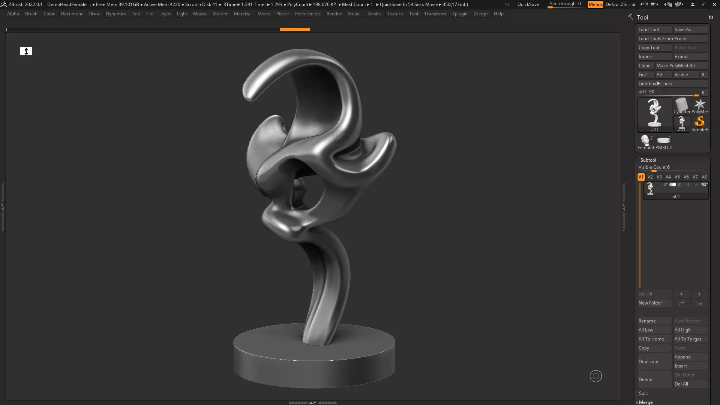The image size is (720, 405).
Task: Open the Render menu
Action: click(334, 14)
